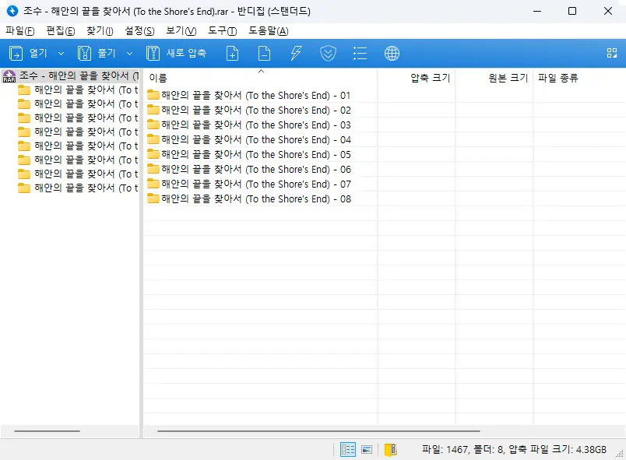Click the yellow archive icon in status bar

click(390, 449)
